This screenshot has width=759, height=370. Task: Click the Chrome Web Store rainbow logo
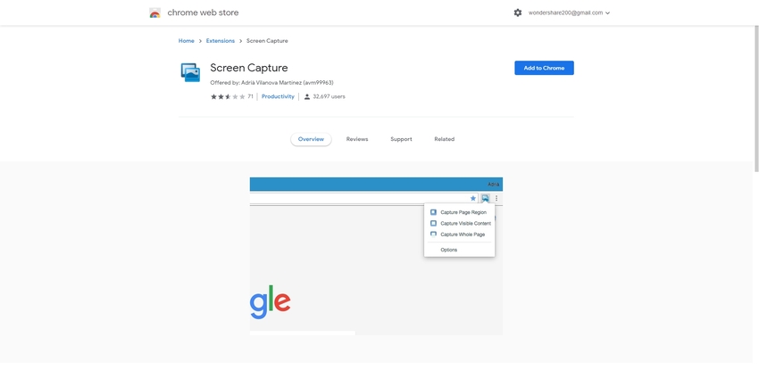coord(154,13)
